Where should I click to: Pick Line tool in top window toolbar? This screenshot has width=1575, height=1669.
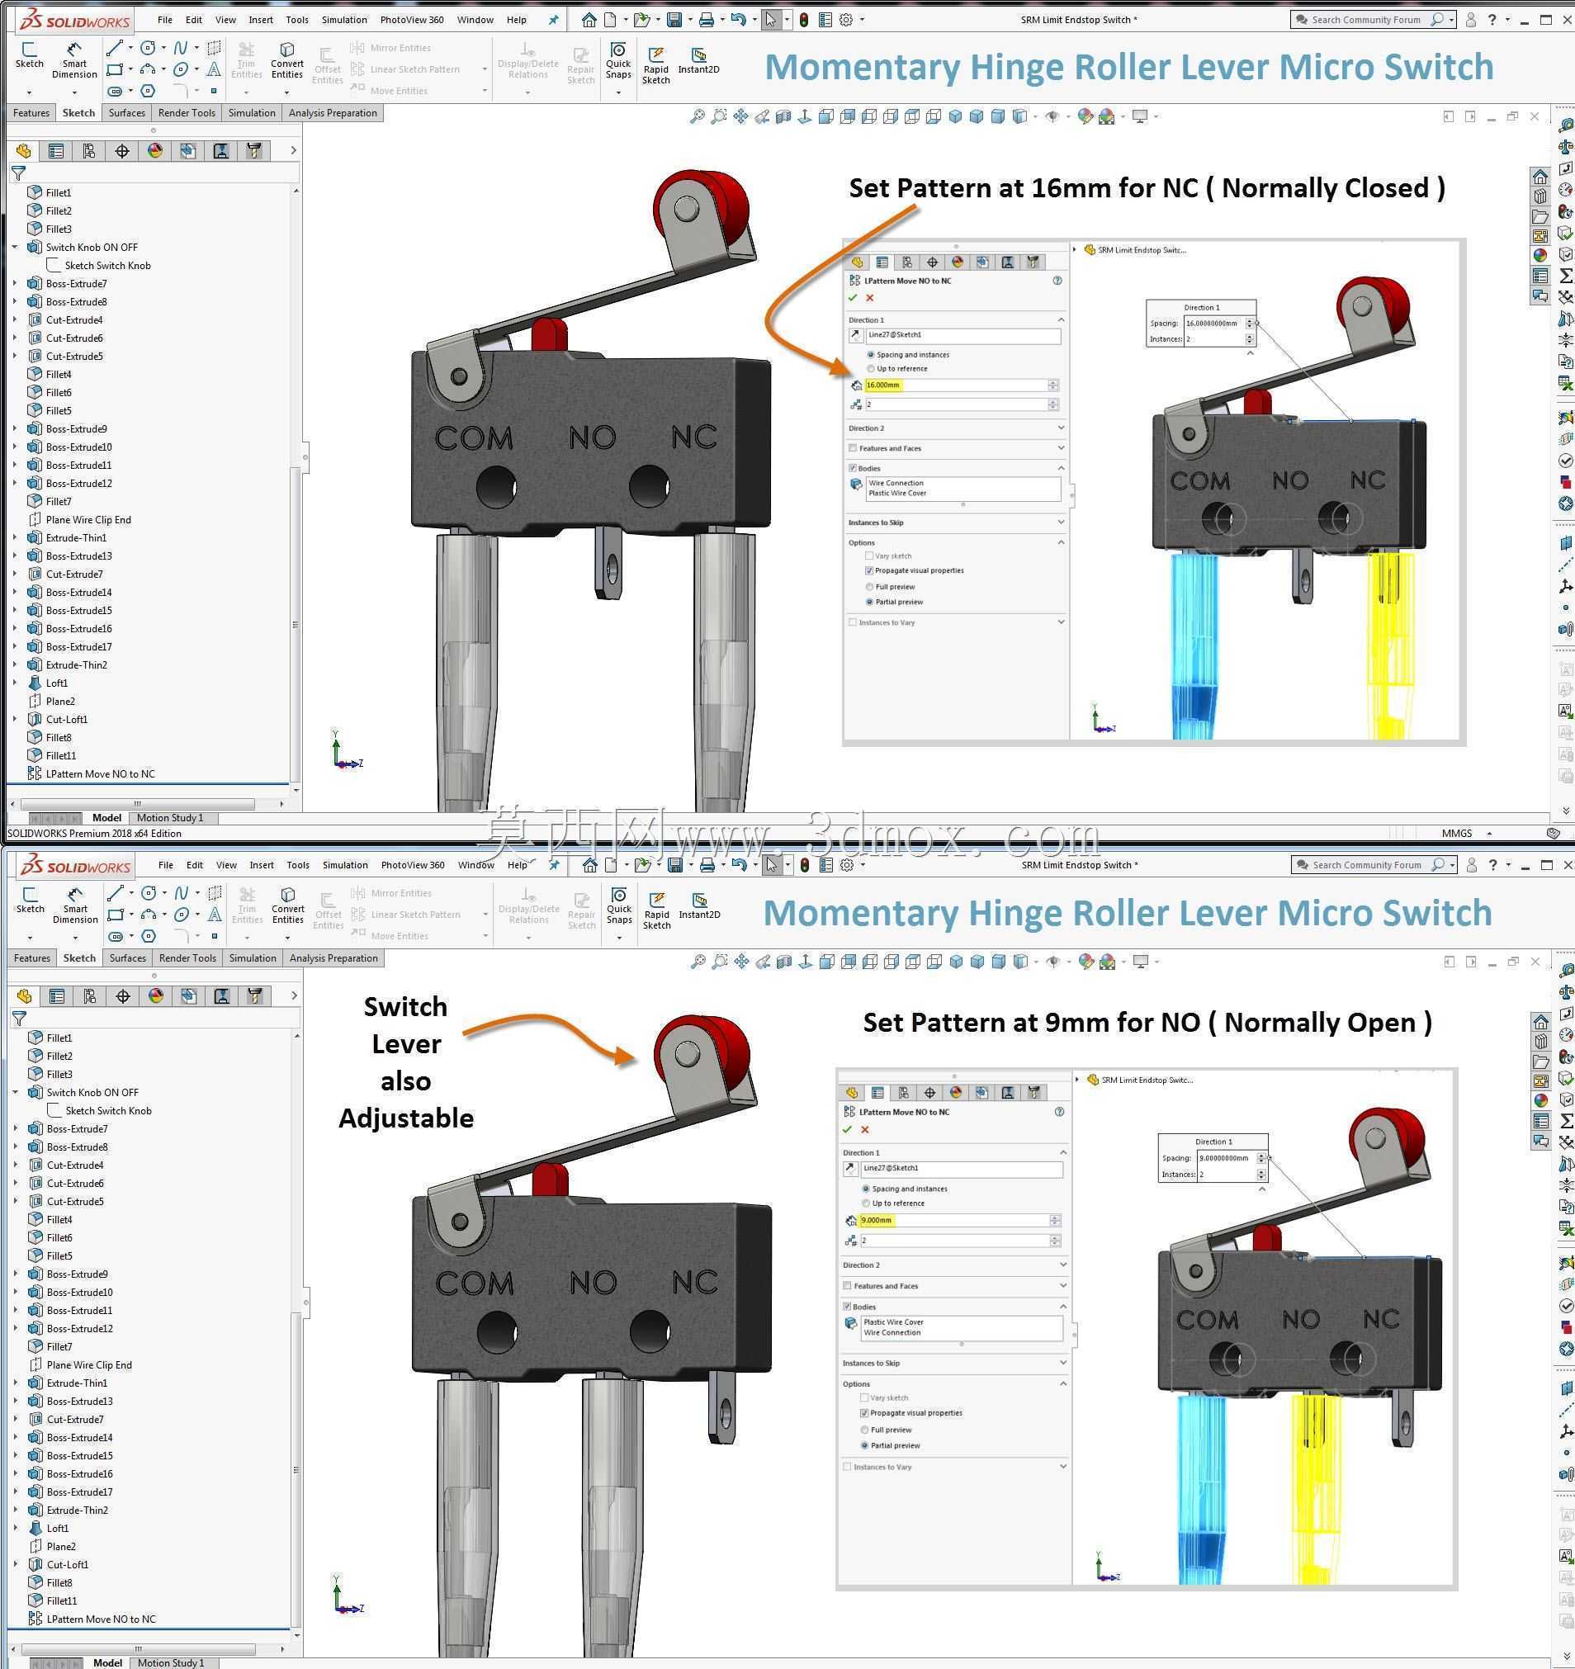coord(115,48)
